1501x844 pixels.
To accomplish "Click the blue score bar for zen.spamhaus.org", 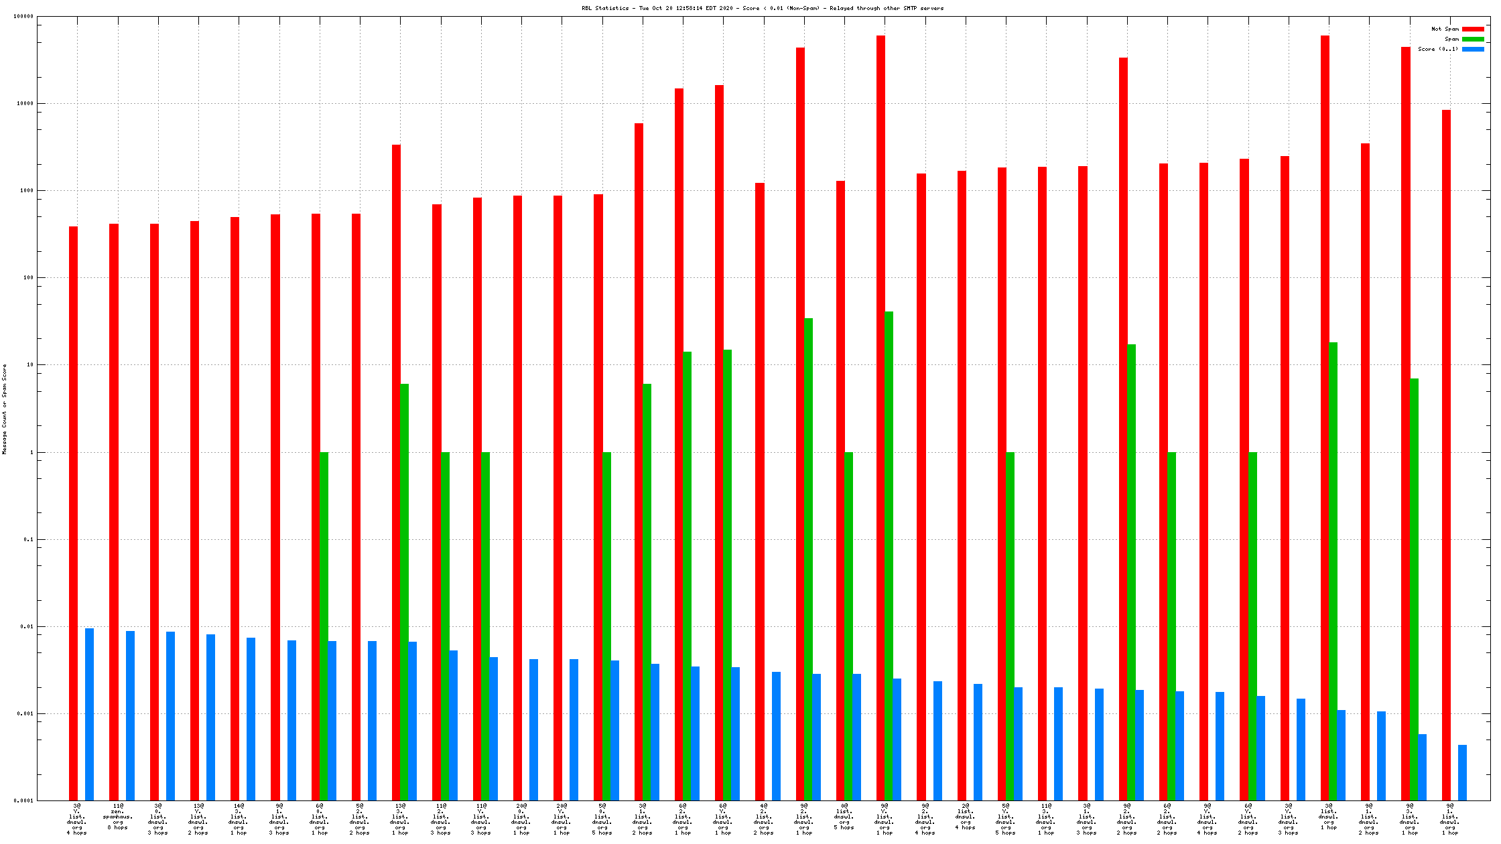I will (x=130, y=715).
